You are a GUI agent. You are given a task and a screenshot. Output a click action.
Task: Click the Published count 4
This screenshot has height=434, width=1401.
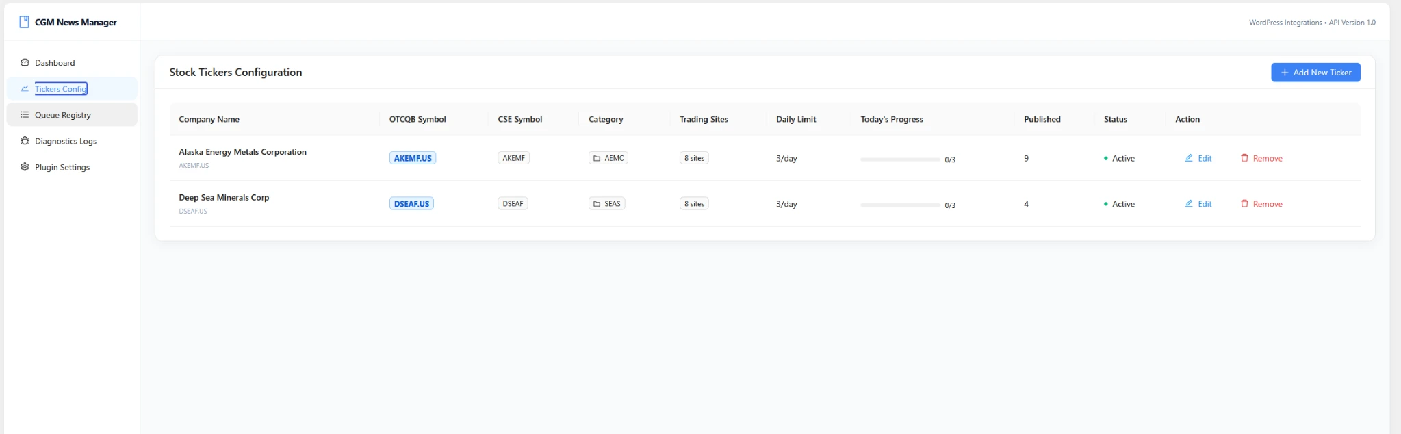point(1026,204)
